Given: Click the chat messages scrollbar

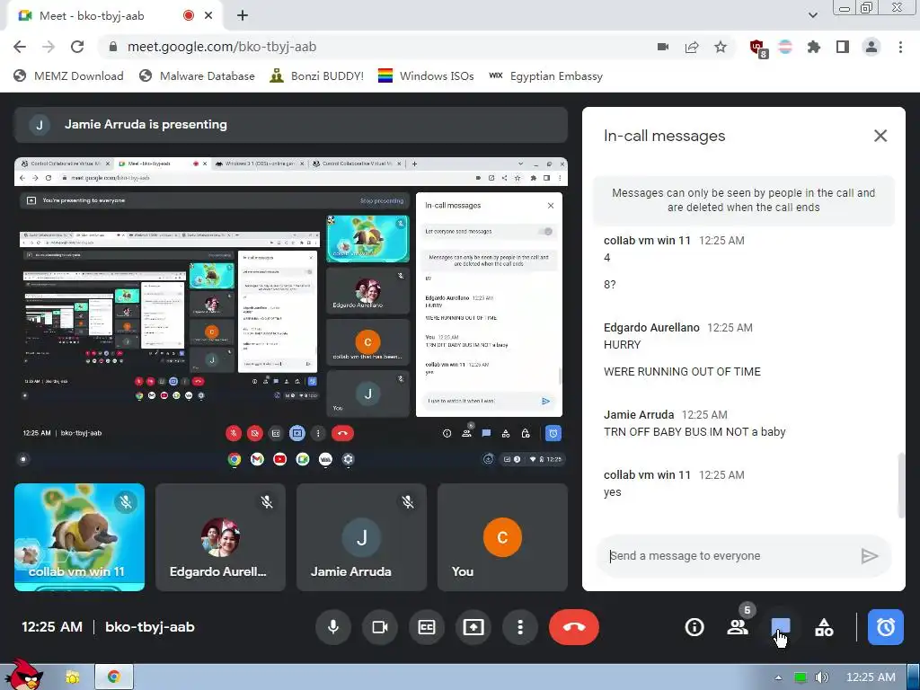Looking at the screenshot, I should [901, 486].
